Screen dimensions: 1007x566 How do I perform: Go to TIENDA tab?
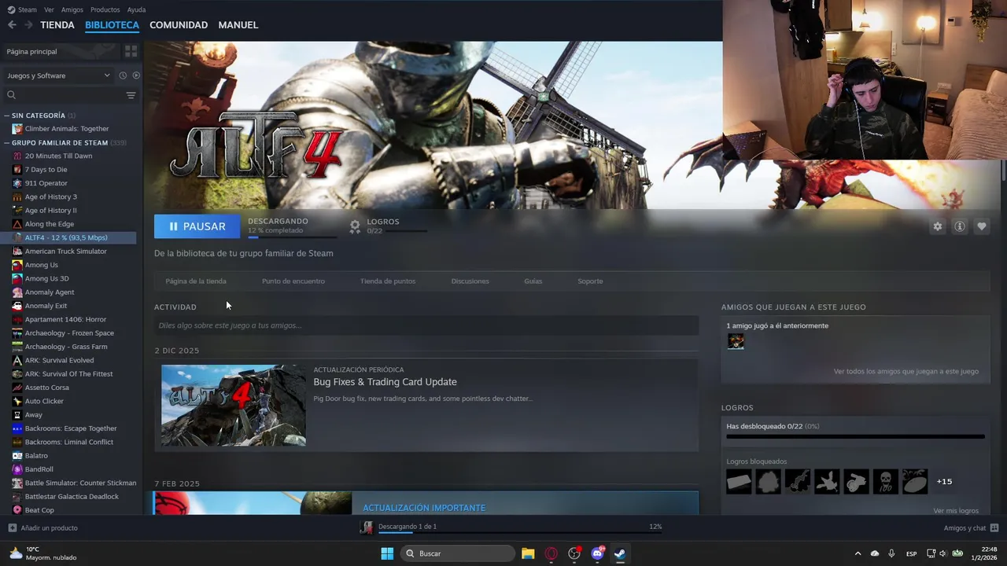[x=57, y=25]
